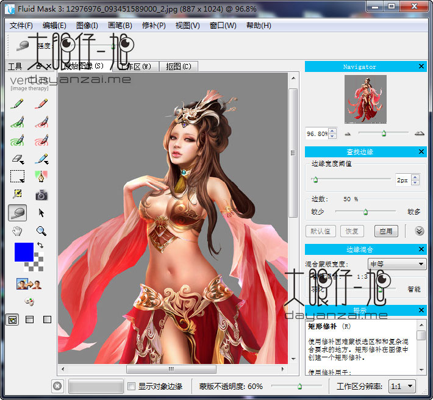Select the color sampler eyedropper tool
Viewport: 433px width, 400px height.
18,194
